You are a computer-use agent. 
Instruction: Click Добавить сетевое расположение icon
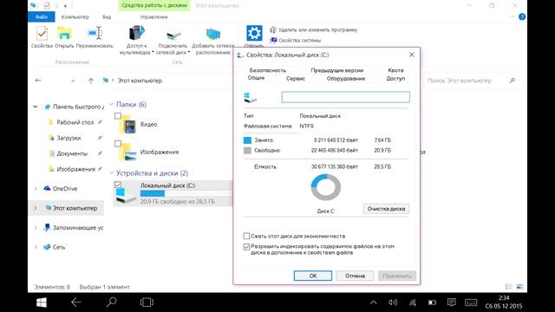(x=213, y=35)
